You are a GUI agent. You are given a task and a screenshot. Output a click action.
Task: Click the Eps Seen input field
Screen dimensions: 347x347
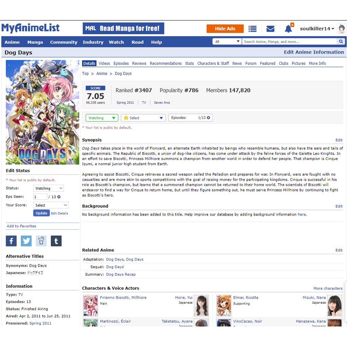[x=40, y=197]
